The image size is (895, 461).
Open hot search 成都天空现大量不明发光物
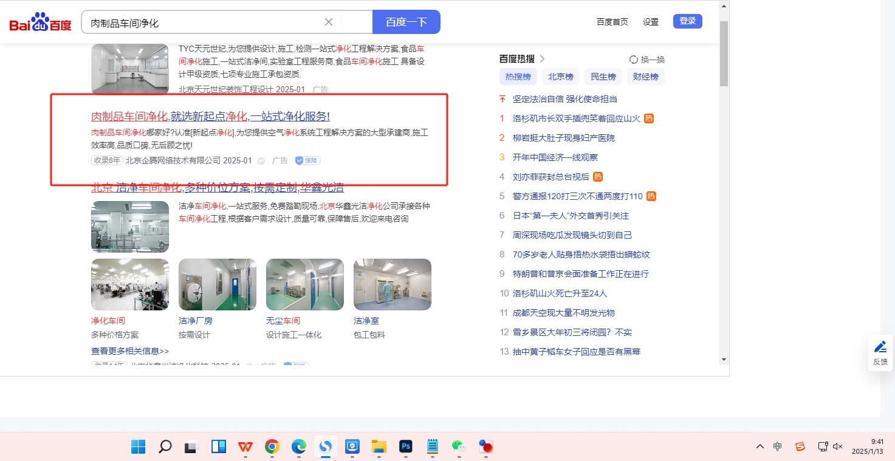[x=564, y=313]
